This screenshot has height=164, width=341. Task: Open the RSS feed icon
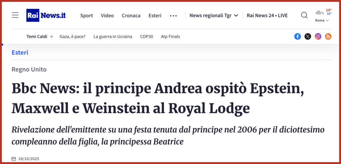coord(328,36)
